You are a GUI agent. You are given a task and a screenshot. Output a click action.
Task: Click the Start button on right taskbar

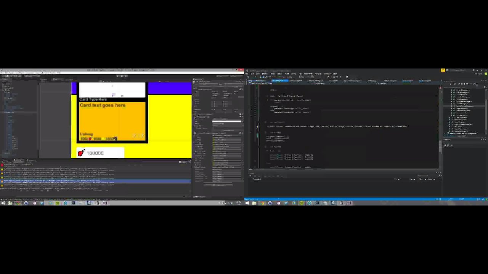(247, 203)
